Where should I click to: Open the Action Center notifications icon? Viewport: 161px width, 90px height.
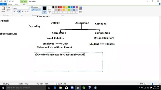pos(151,88)
